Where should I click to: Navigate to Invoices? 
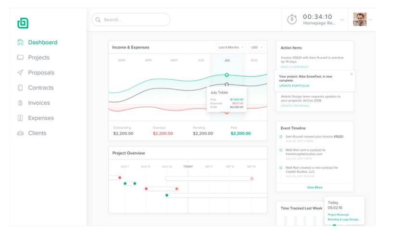tap(39, 103)
